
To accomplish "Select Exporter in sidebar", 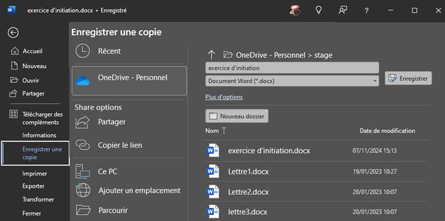I will click(33, 186).
